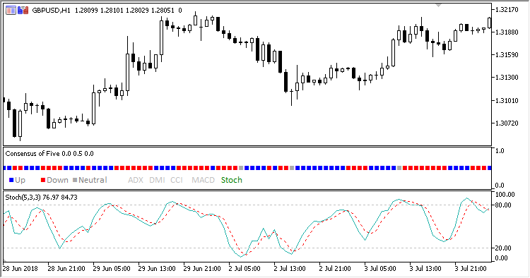Viewport: 530px width, 278px height.
Task: Click the "29 Jun 05:00" time label
Action: [x=112, y=269]
